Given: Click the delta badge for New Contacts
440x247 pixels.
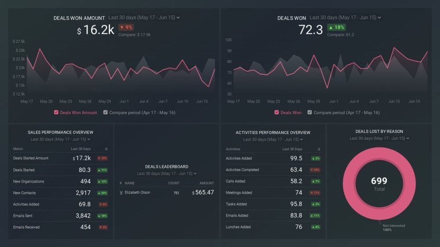Looking at the screenshot, I should tap(102, 193).
